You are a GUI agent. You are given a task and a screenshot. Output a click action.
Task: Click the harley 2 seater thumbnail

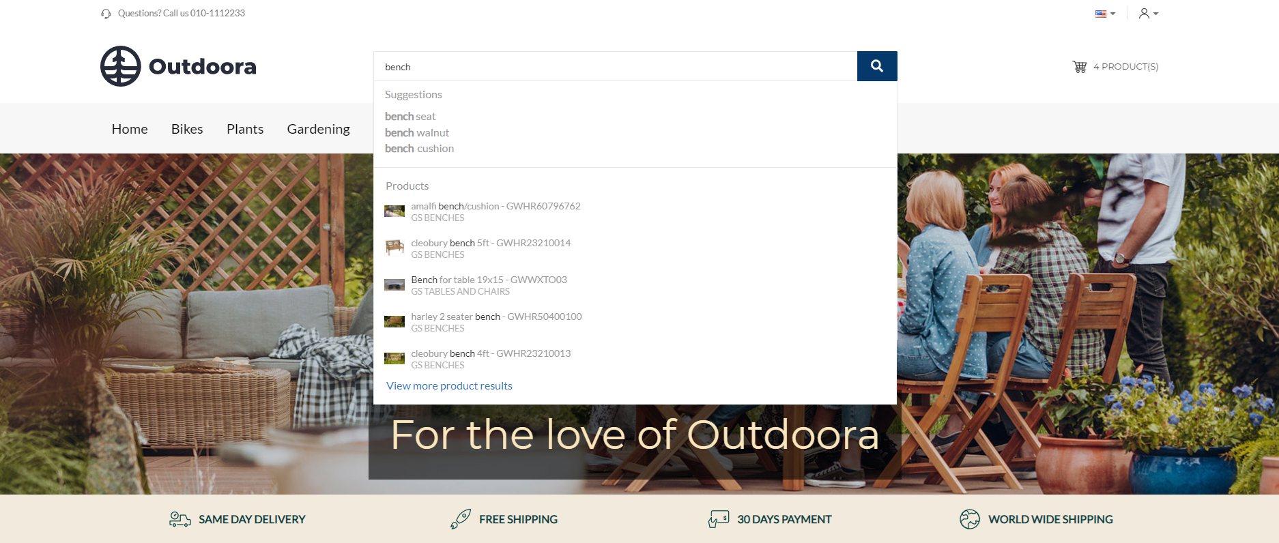point(394,322)
